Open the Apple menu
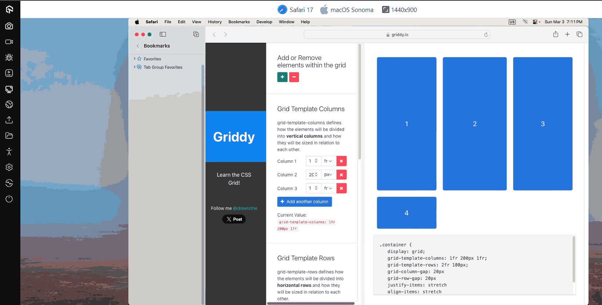 [x=137, y=22]
